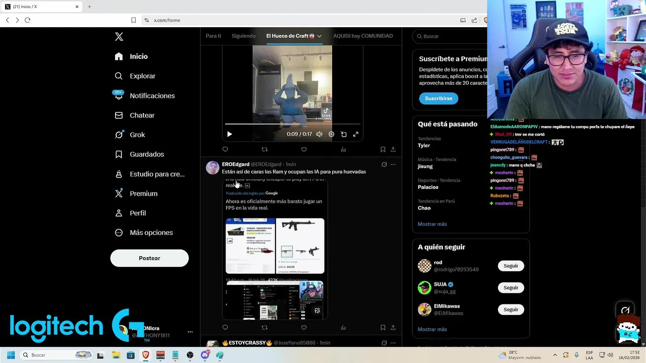Open Discord from taskbar
Screen dimensions: 646x363
click(205, 355)
